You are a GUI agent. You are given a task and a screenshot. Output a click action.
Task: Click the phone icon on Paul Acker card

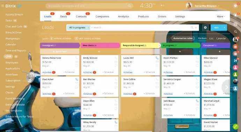pyautogui.click(x=76, y=79)
